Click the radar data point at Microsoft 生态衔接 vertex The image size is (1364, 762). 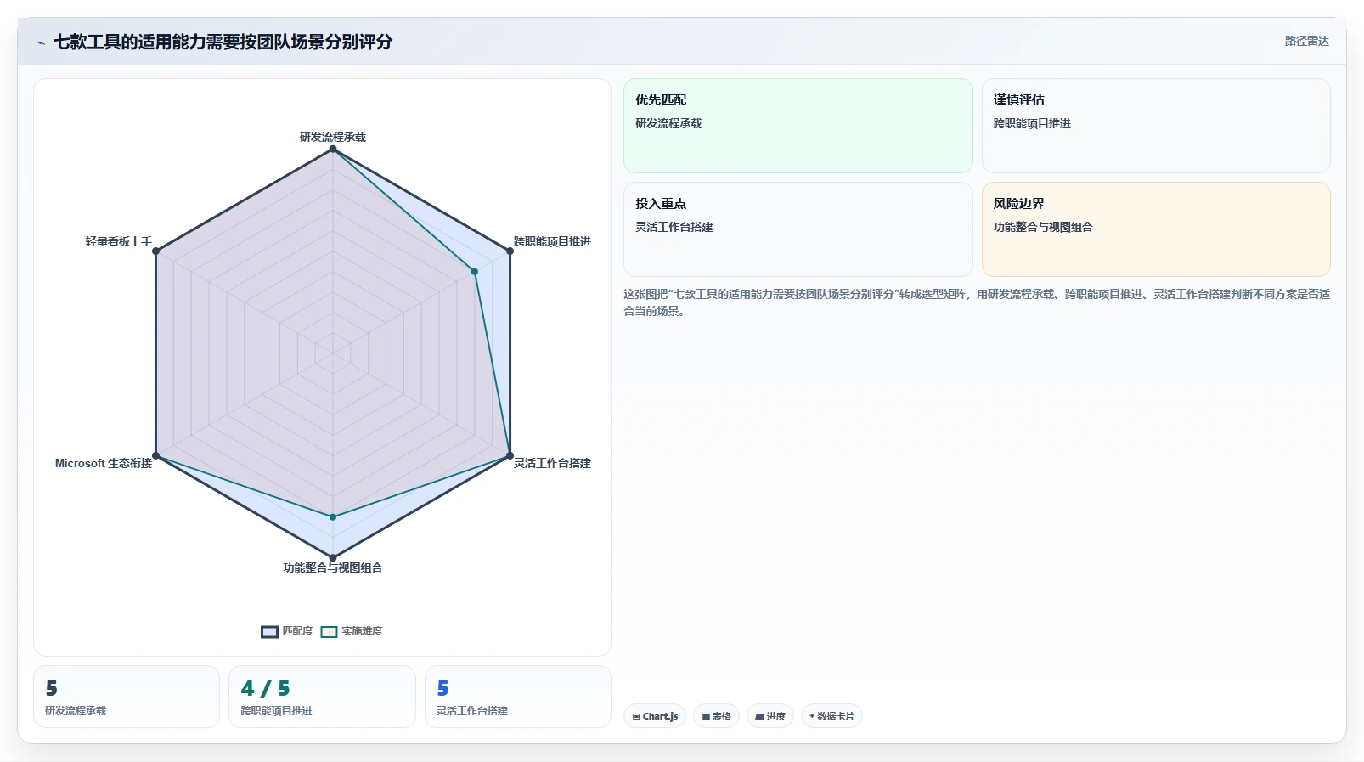[x=155, y=455]
